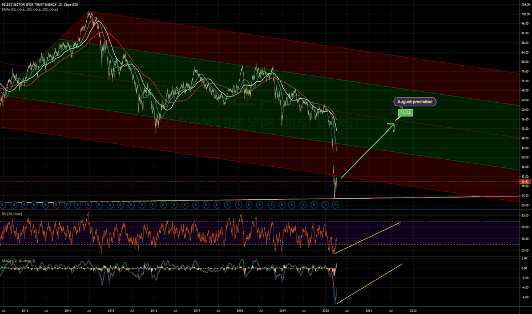The height and width of the screenshot is (314, 532).
Task: Click 96.00 on the price scale
Action: click(x=525, y=24)
